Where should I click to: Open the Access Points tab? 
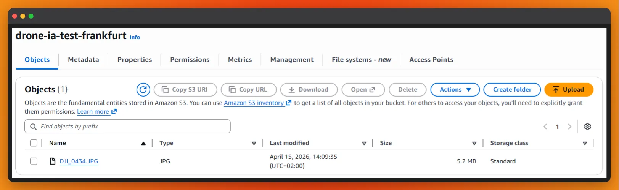(x=431, y=60)
